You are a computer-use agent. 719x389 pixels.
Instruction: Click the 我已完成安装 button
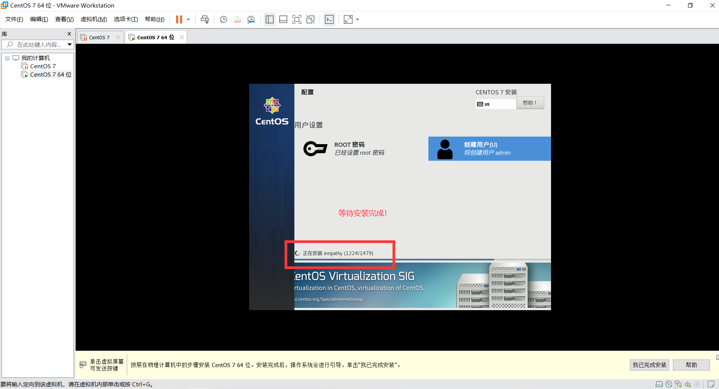(x=649, y=365)
